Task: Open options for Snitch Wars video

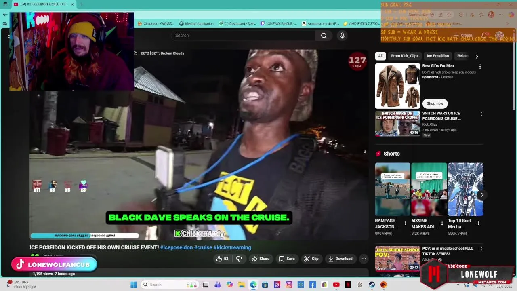Action: pyautogui.click(x=481, y=114)
